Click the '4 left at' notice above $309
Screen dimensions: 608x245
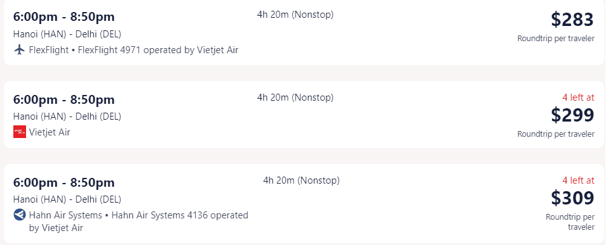point(578,180)
